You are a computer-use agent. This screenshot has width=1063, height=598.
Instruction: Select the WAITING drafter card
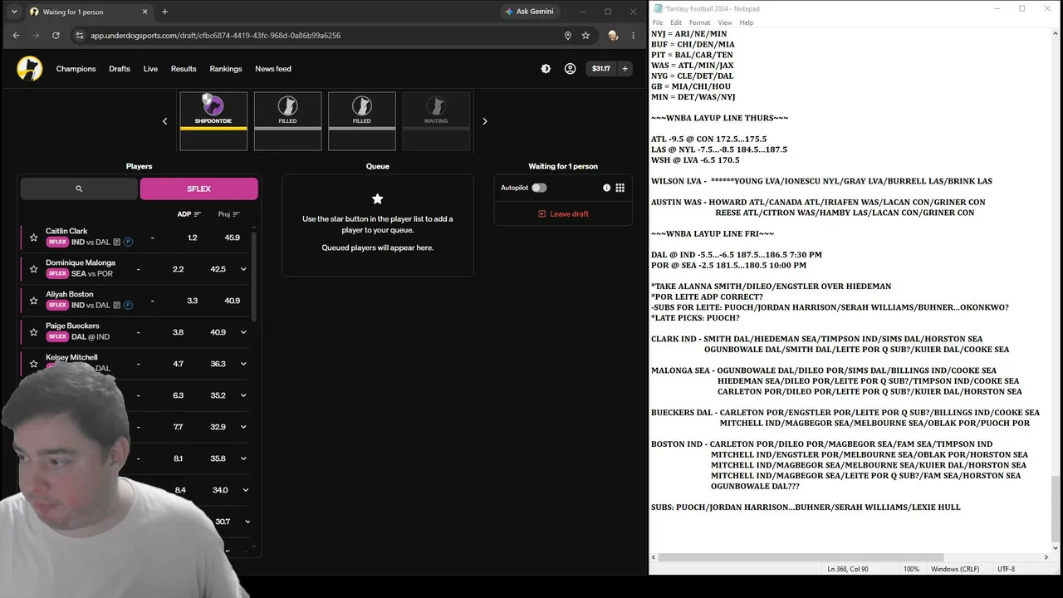436,121
